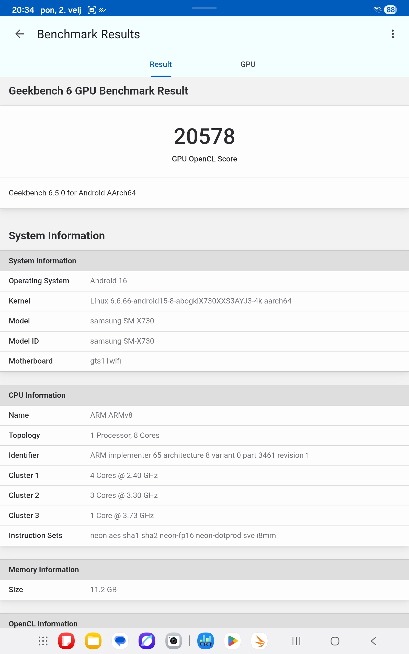Open the app drawer grid icon
The height and width of the screenshot is (654, 409).
click(43, 641)
